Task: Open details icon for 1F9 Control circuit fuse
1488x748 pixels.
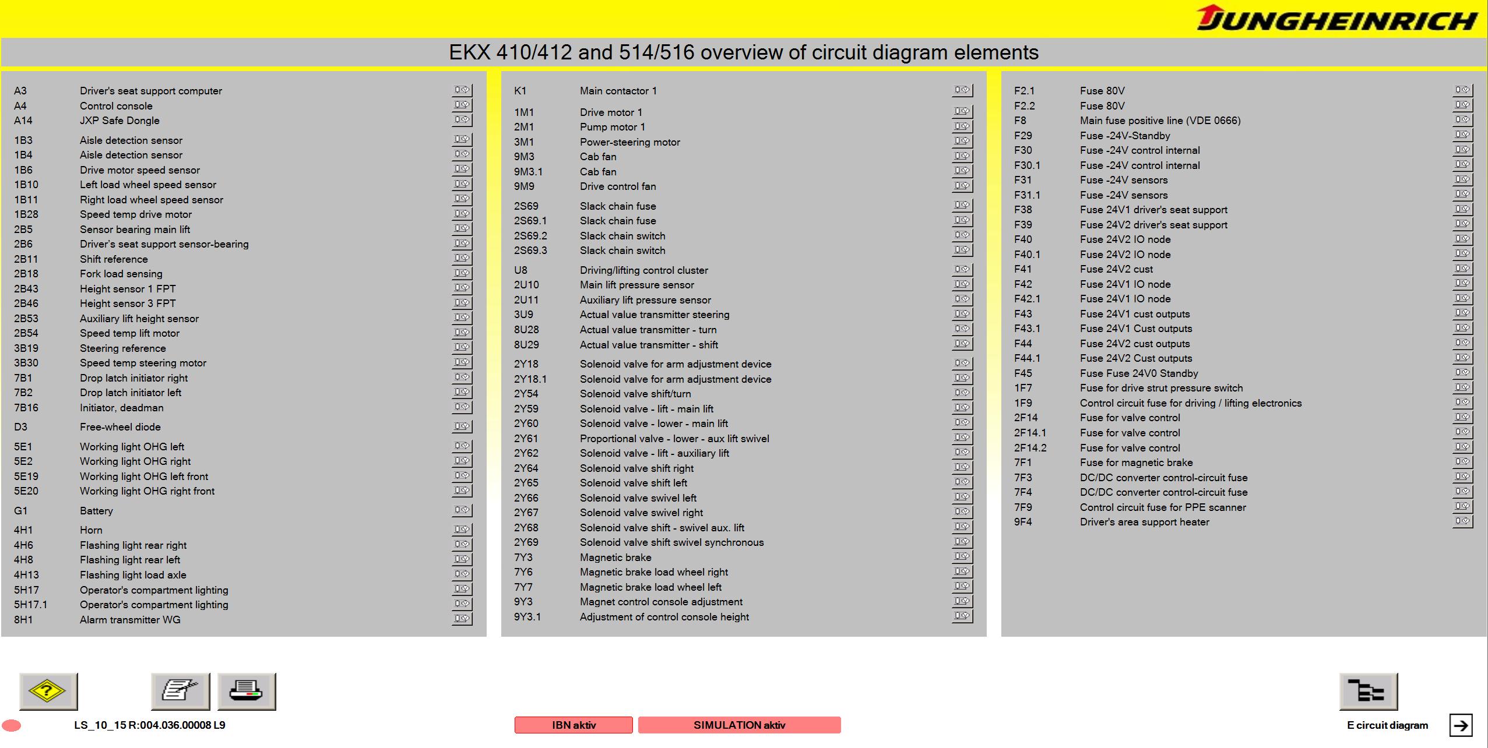Action: (1462, 403)
